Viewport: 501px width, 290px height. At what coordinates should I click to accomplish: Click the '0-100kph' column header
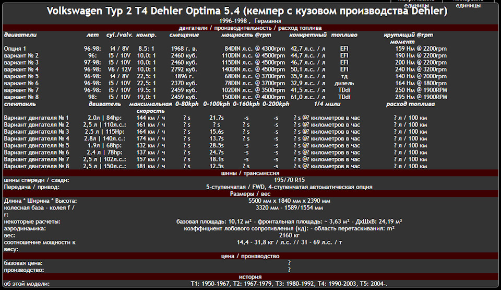click(x=216, y=104)
